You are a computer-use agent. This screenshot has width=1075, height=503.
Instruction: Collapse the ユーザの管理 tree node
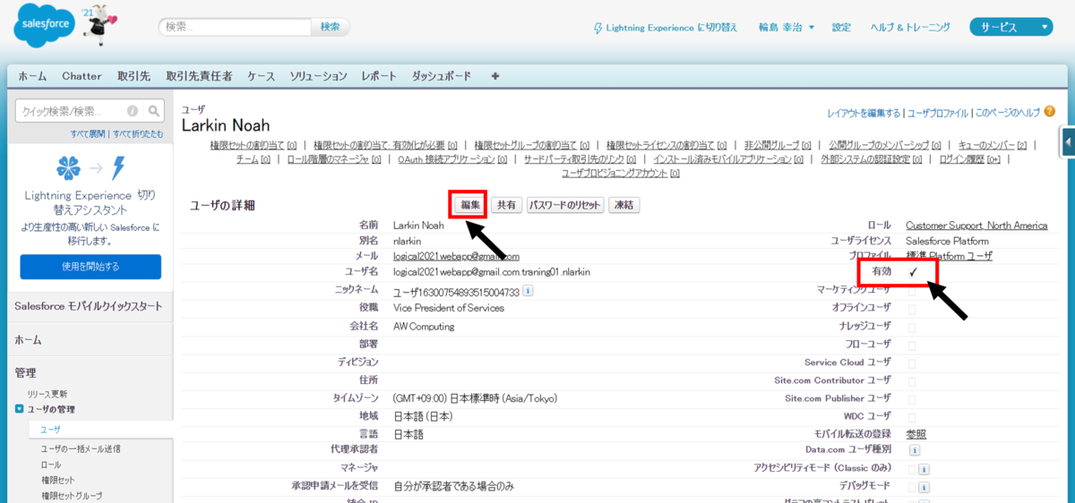coord(20,410)
